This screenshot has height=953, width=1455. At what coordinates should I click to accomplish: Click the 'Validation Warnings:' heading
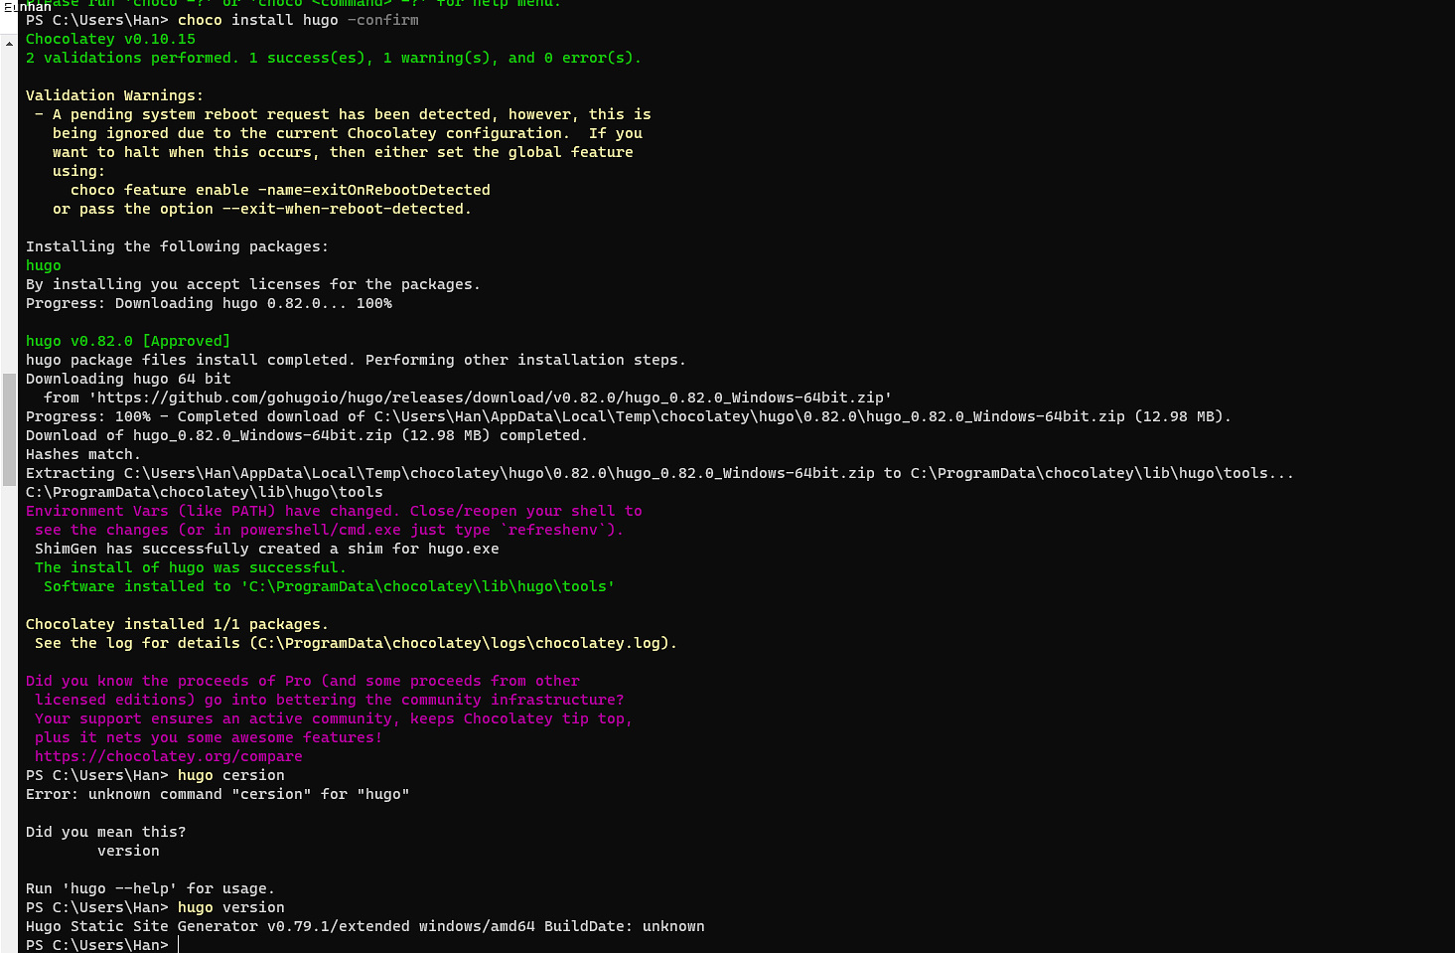pyautogui.click(x=114, y=95)
